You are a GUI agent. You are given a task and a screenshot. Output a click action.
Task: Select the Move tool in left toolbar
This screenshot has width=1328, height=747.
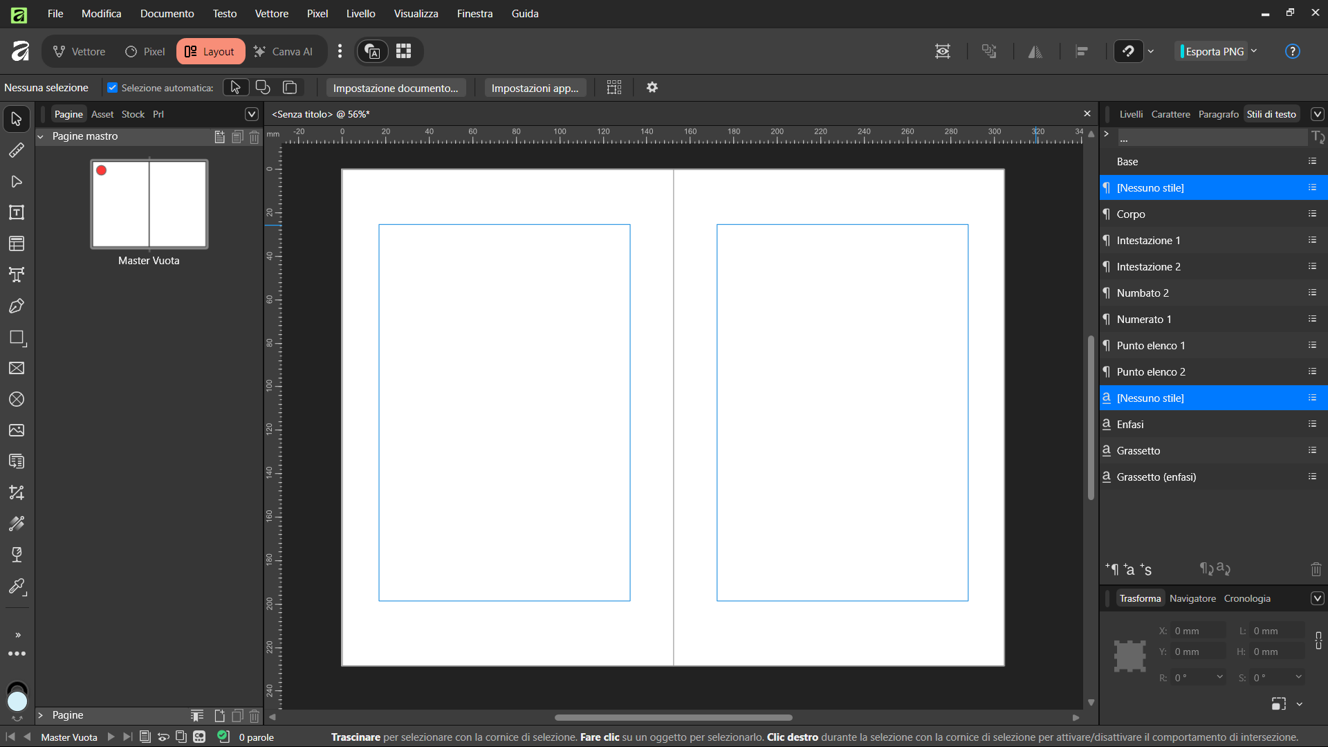(17, 119)
